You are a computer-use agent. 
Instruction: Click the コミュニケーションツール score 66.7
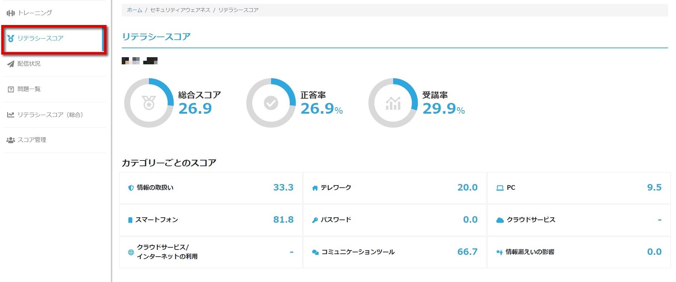(x=467, y=252)
